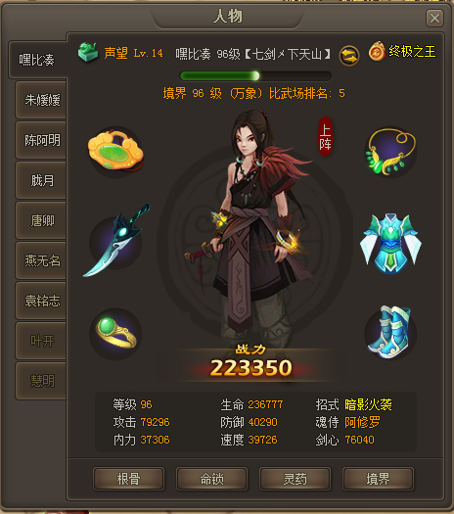Click the 命锁 button

click(212, 479)
